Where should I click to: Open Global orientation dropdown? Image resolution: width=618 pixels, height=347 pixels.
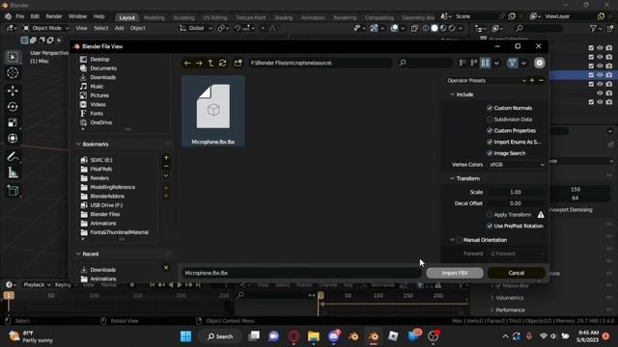[x=196, y=28]
